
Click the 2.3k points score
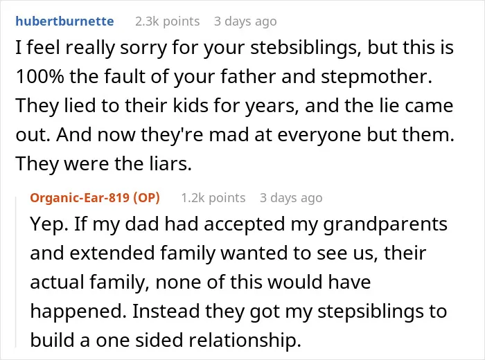pyautogui.click(x=168, y=21)
